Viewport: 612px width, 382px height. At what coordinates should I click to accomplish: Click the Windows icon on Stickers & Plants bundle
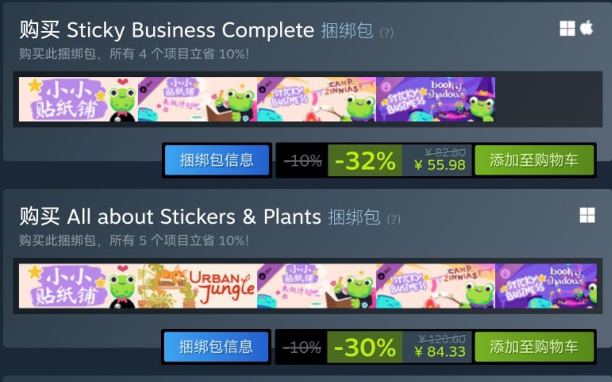(x=587, y=215)
